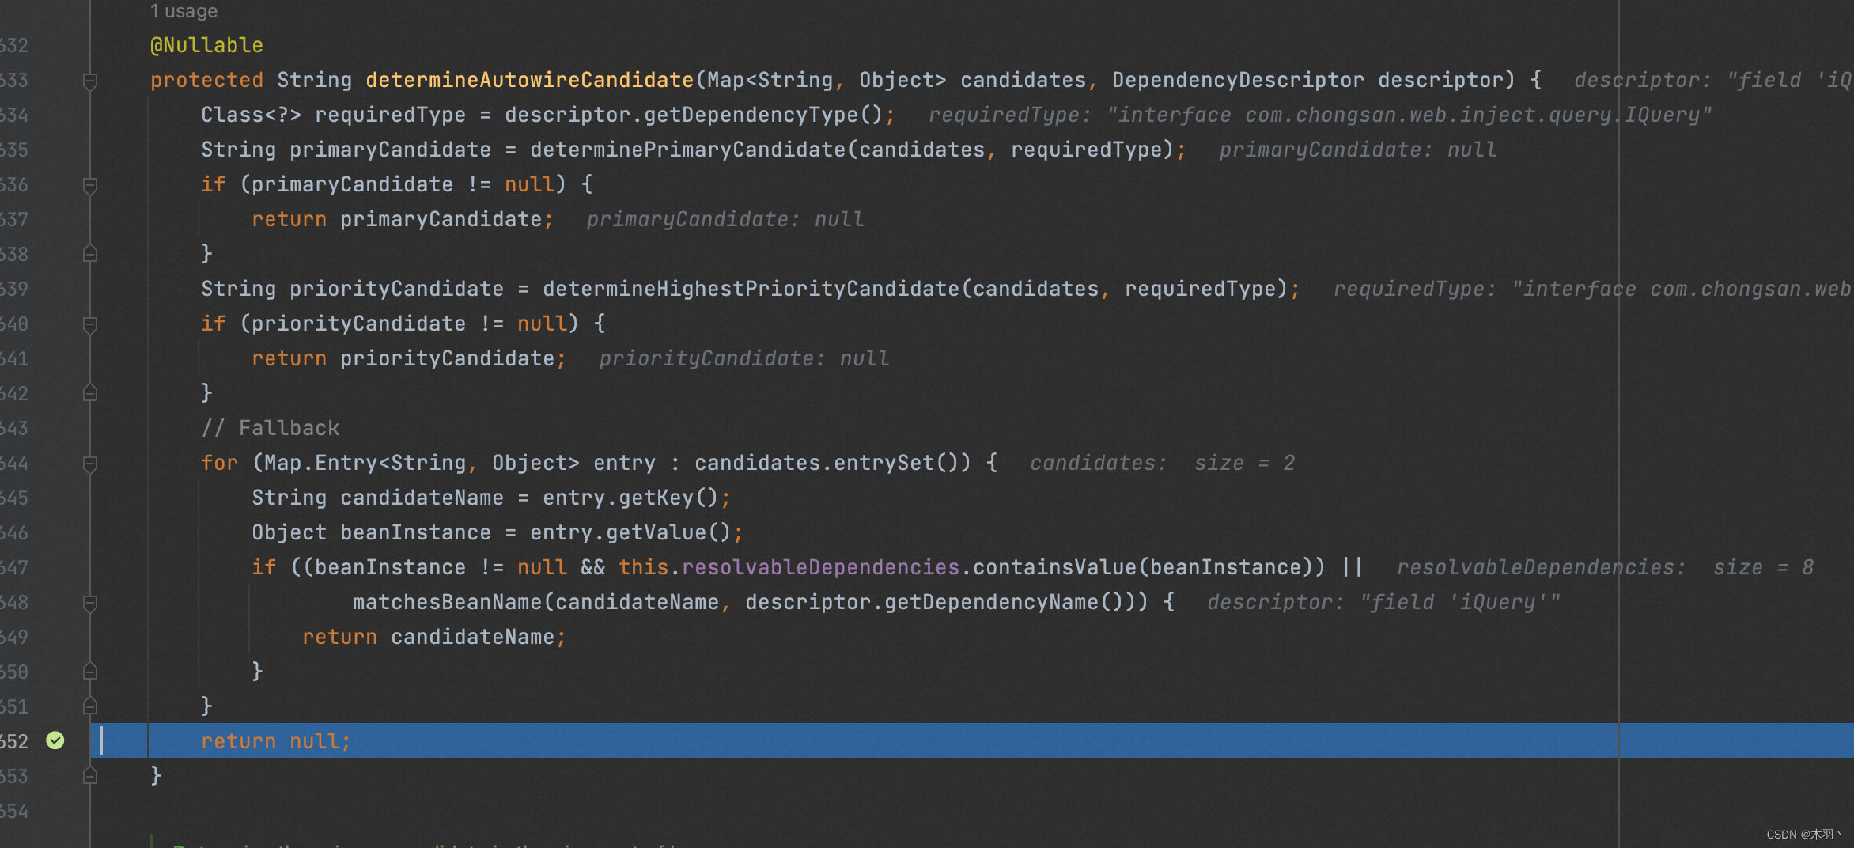This screenshot has height=848, width=1854.
Task: Click the determinePrimaryCandidate method call
Action: (687, 150)
